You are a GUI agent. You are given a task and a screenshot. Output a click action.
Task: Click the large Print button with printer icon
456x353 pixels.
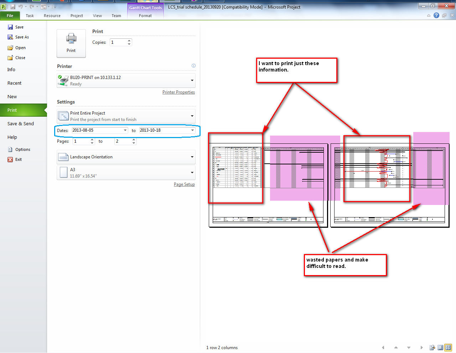(71, 43)
